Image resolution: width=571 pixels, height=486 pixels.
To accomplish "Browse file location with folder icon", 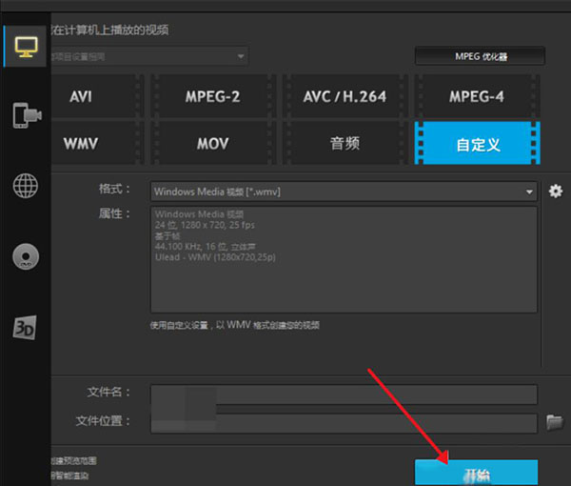I will (x=555, y=422).
